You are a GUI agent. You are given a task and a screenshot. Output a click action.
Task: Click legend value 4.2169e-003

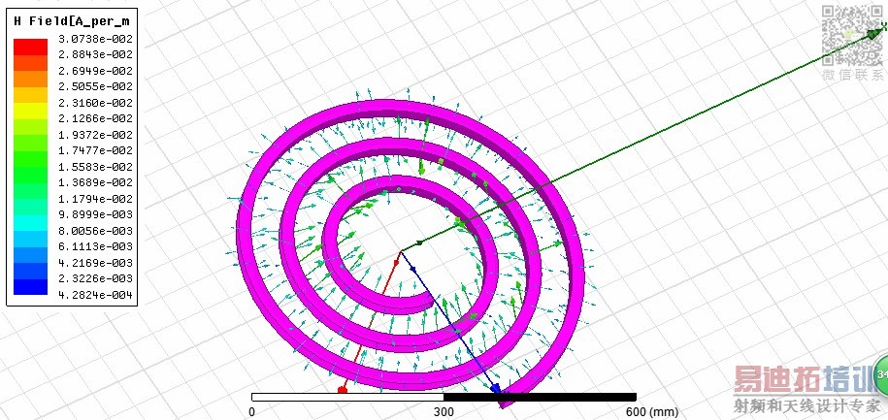coord(95,263)
